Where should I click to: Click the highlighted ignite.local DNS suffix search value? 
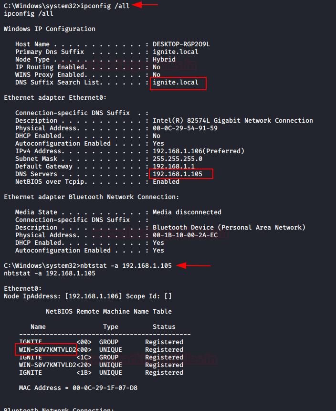click(x=176, y=83)
